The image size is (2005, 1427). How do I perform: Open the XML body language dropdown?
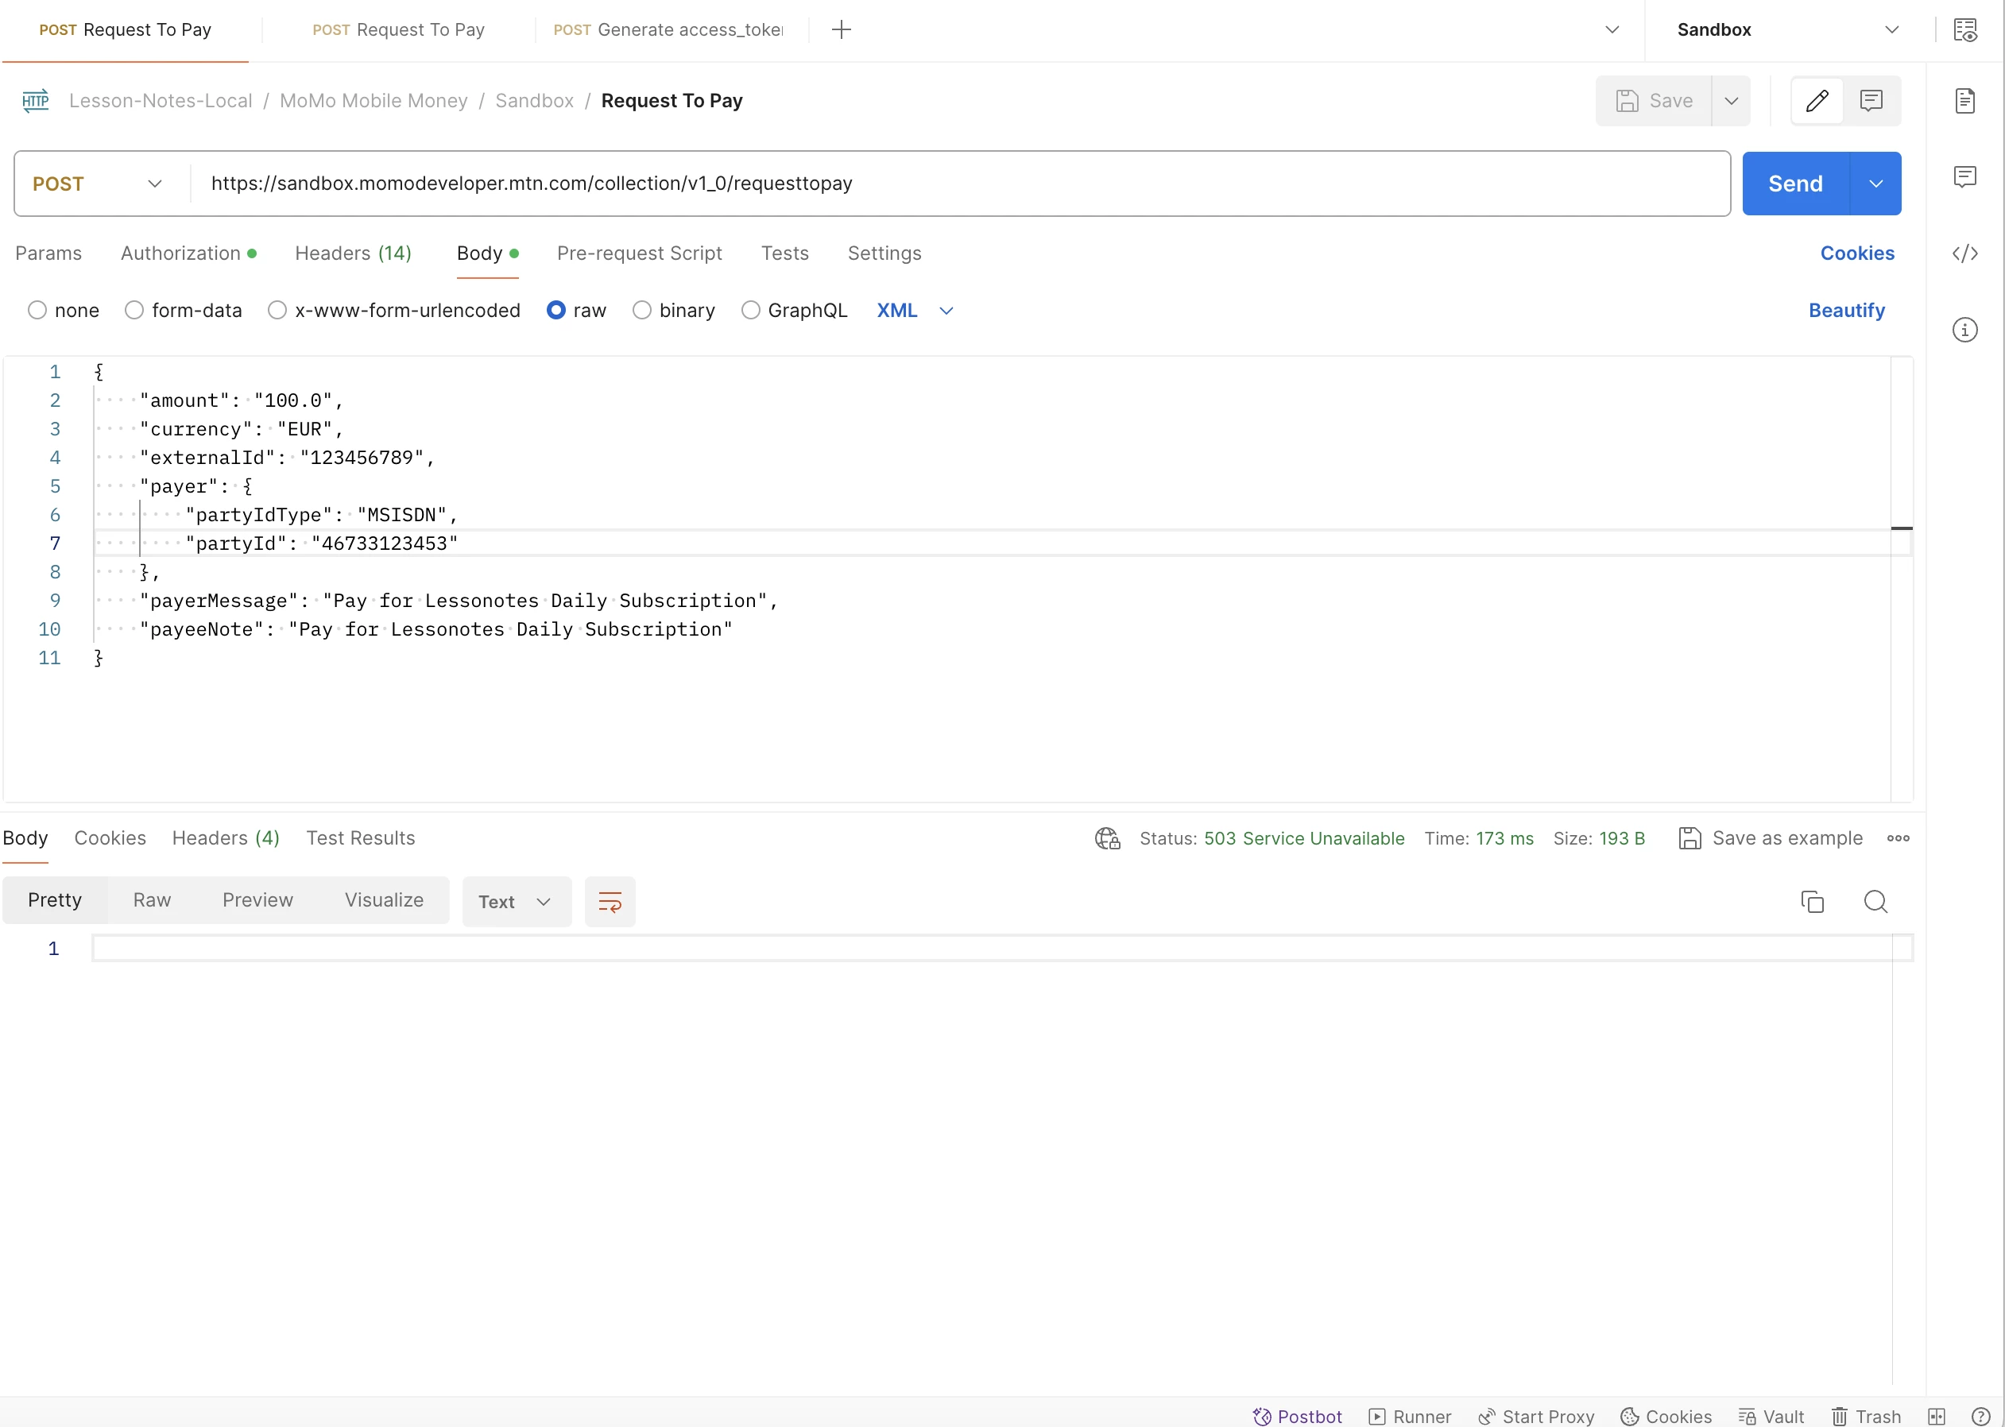(914, 310)
